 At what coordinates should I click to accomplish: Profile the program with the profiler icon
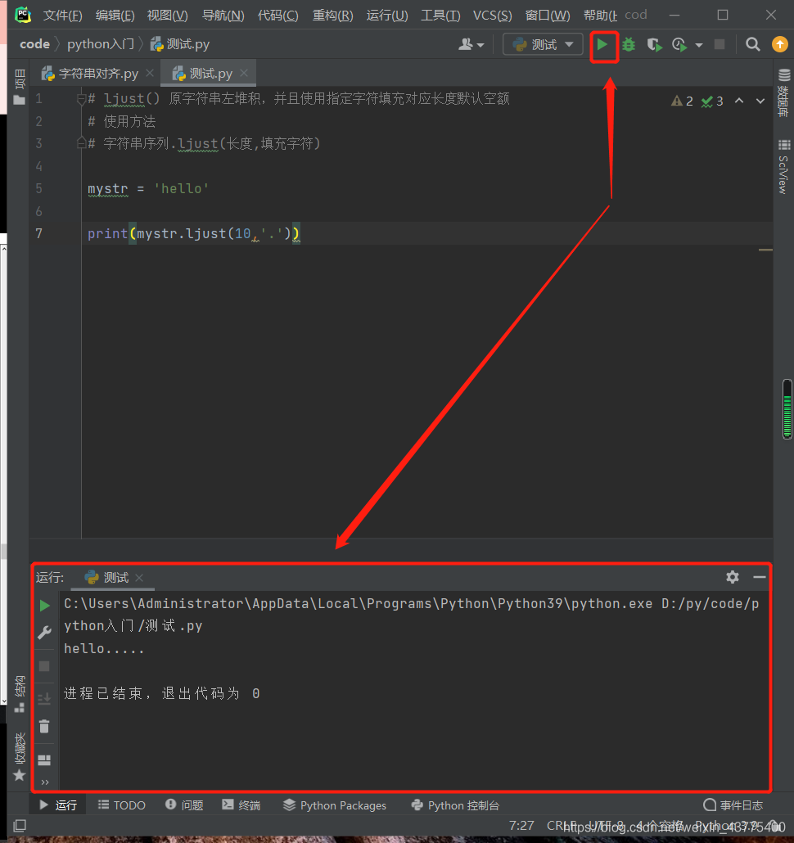[678, 44]
